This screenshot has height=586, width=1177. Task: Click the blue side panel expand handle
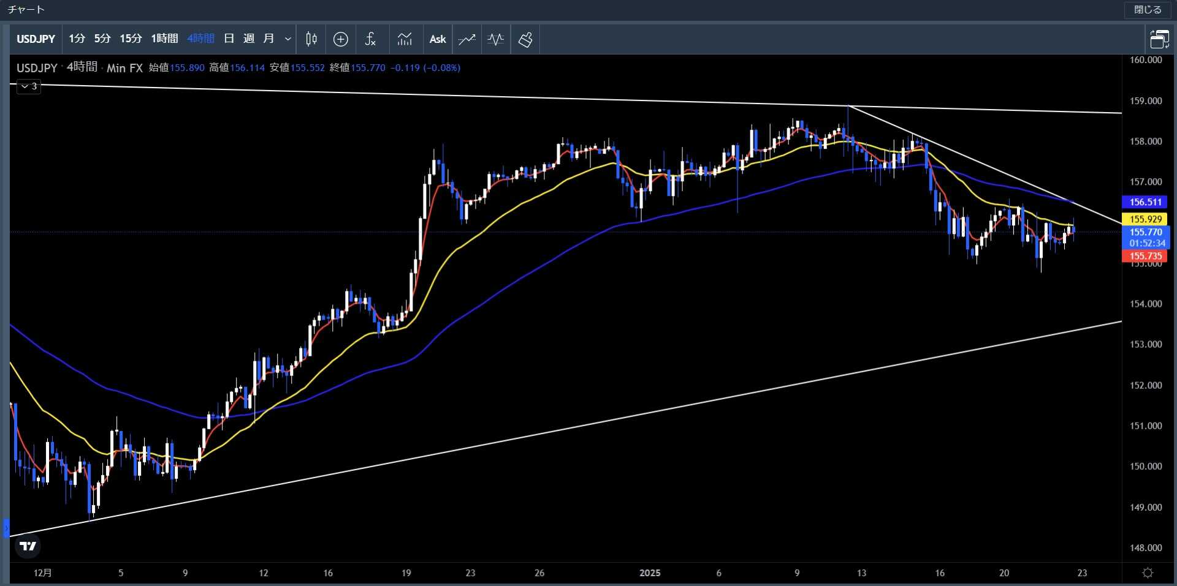tap(6, 527)
